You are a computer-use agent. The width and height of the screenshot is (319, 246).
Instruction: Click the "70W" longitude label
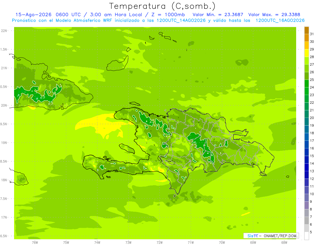pos(222,243)
